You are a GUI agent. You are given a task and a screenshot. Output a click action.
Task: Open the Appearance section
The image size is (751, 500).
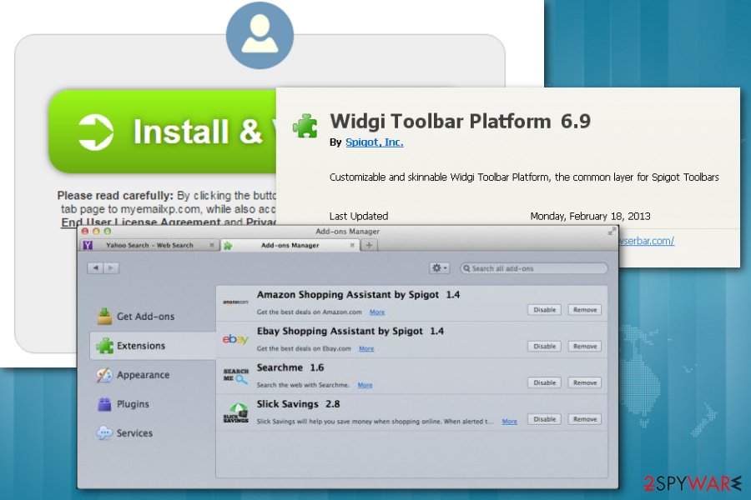click(134, 375)
